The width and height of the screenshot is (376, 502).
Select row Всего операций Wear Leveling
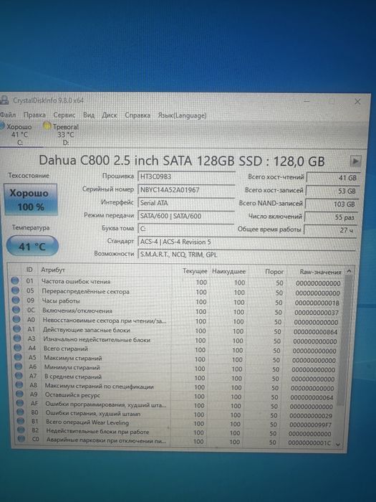pyautogui.click(x=176, y=423)
